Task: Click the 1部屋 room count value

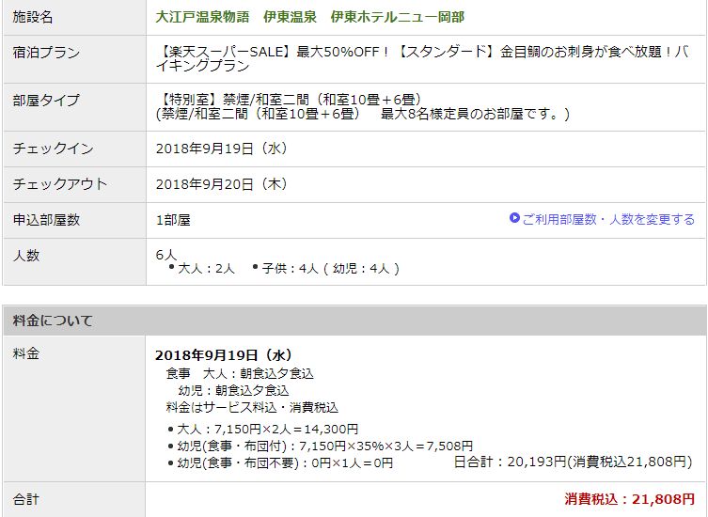Action: pyautogui.click(x=173, y=220)
